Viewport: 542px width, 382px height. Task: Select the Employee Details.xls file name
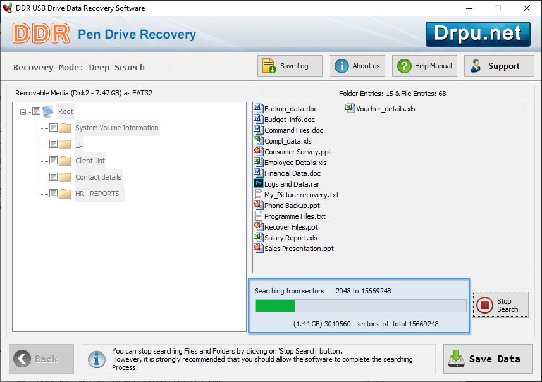point(295,163)
